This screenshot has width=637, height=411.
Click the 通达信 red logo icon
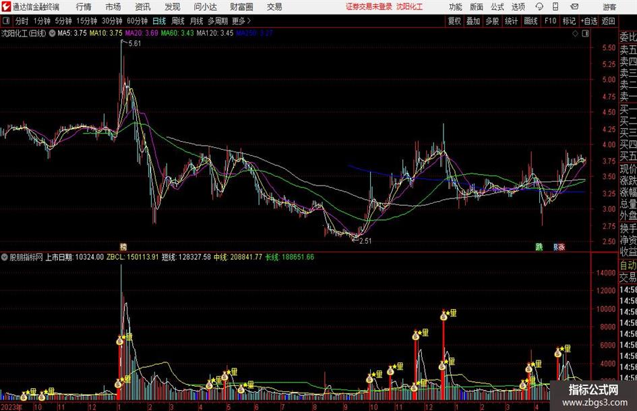(5, 7)
